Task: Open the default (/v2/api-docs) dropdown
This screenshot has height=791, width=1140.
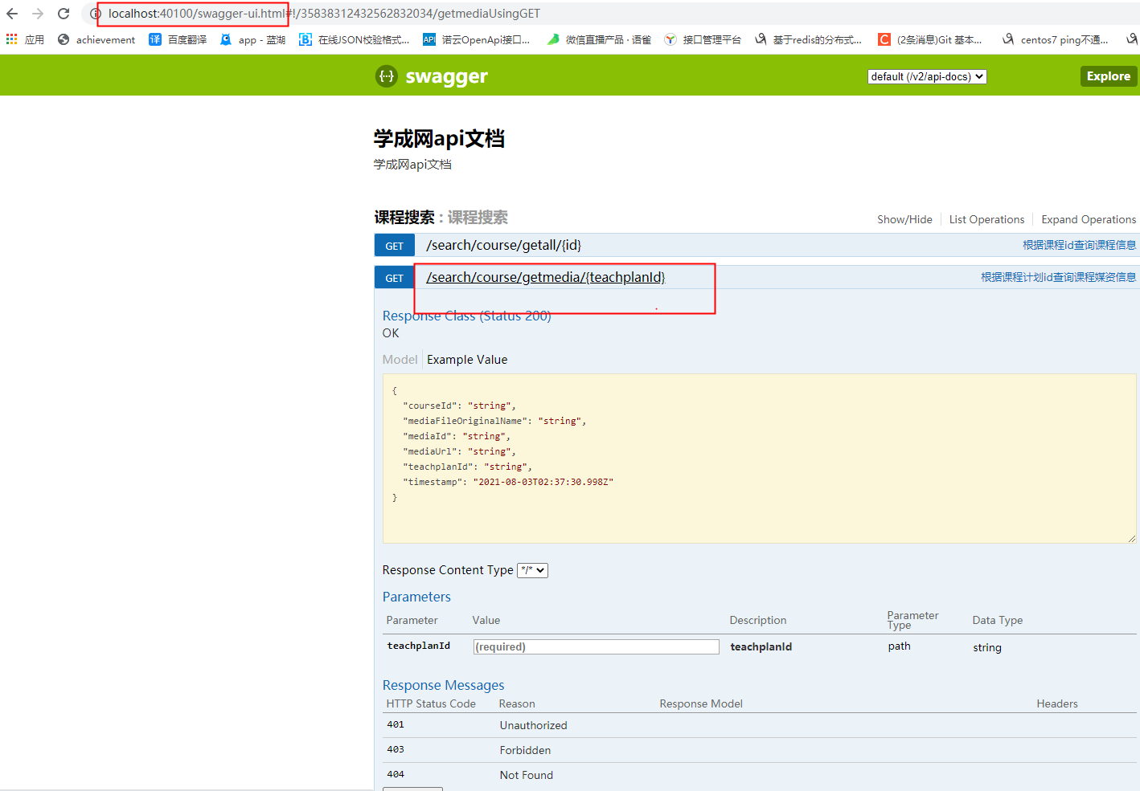Action: (x=927, y=76)
